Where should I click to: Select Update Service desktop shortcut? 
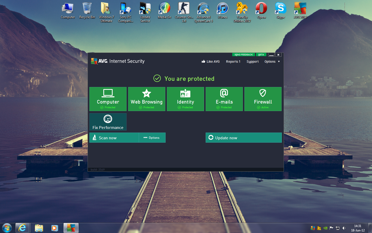pos(145,12)
